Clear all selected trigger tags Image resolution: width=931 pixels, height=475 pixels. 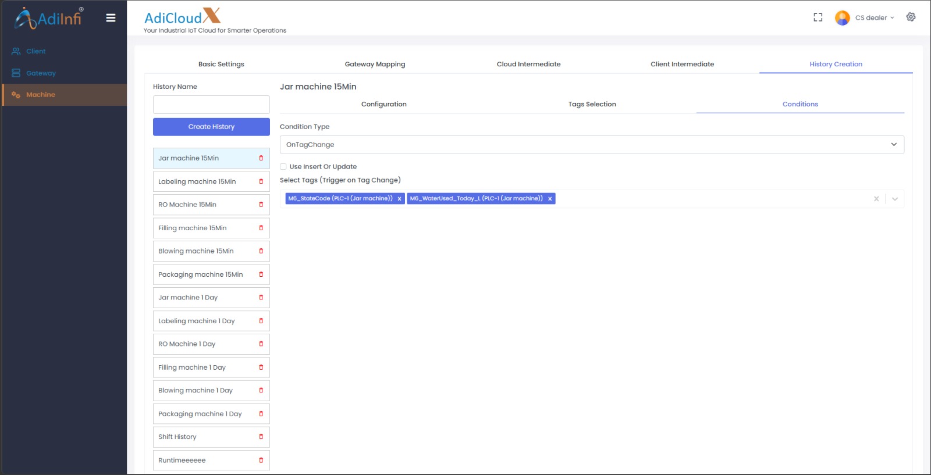pos(876,199)
